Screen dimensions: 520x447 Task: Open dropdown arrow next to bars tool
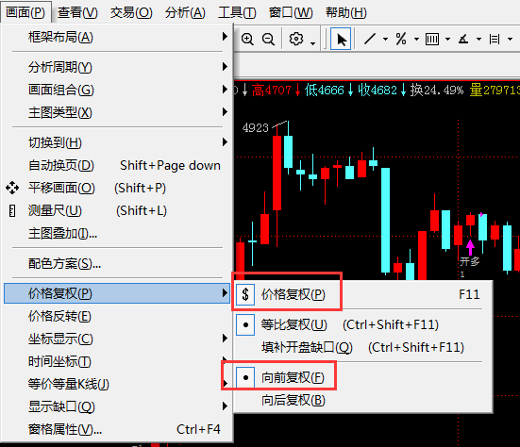(x=447, y=39)
